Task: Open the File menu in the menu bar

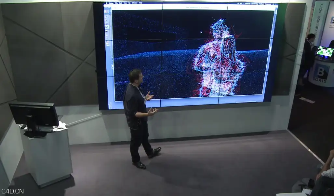Action: pyautogui.click(x=116, y=3)
